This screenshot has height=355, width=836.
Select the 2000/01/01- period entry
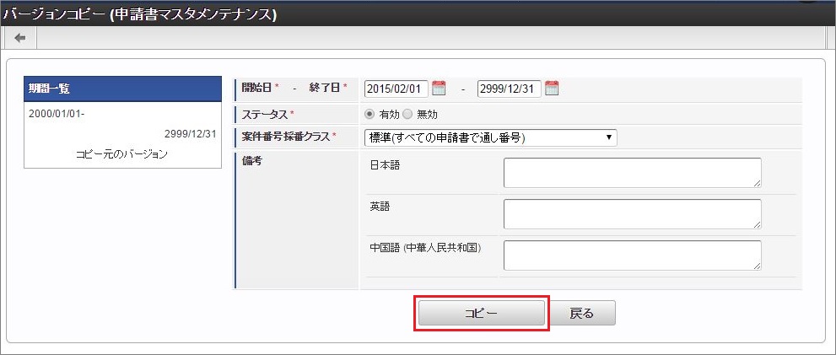point(57,114)
